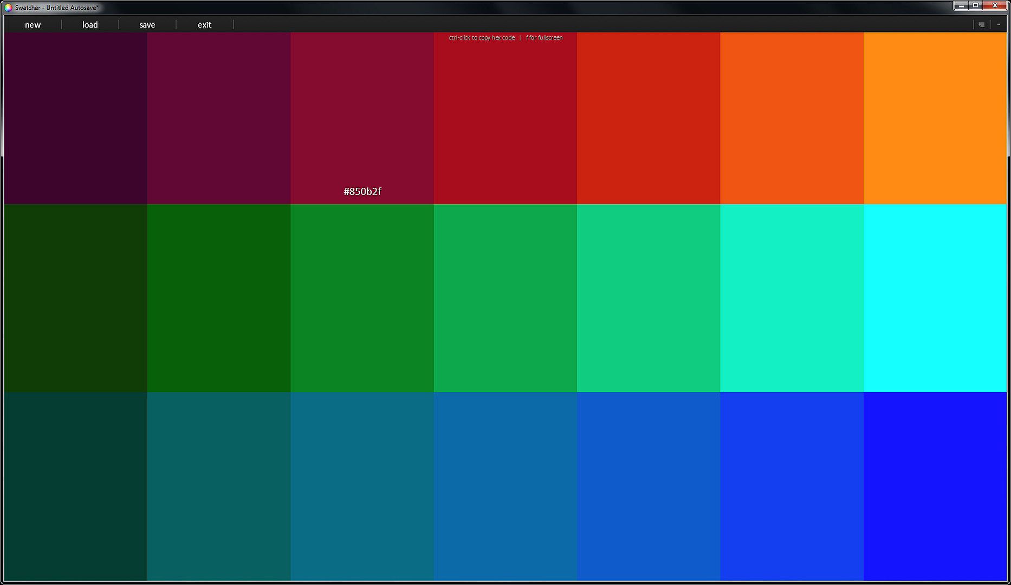Click the Swatcher - Untitled Autosave window title
Viewport: 1011px width, 585px height.
point(57,8)
